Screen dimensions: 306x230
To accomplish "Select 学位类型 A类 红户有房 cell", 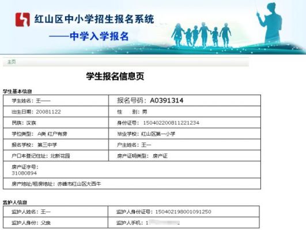I will pyautogui.click(x=56, y=134).
